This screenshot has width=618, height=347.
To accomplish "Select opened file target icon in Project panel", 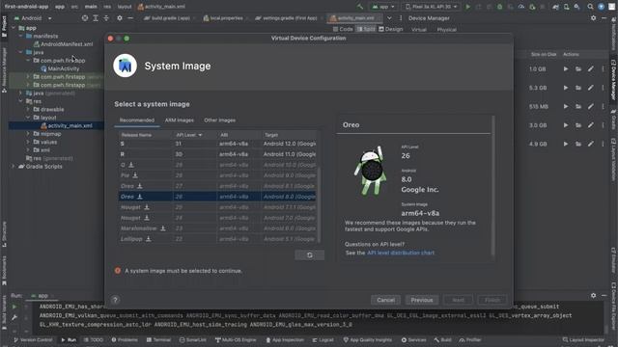I will pyautogui.click(x=85, y=18).
